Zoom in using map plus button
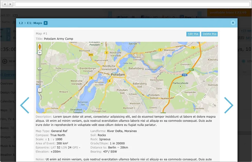Image resolution: width=252 pixels, height=162 pixels. coord(40,52)
